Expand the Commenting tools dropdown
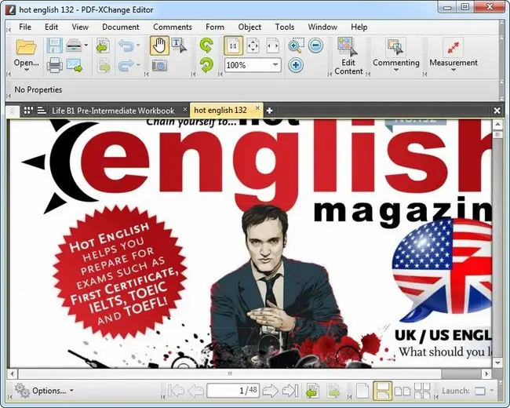The image size is (510, 408). click(x=396, y=72)
